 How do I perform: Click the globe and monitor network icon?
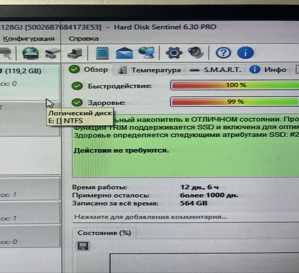(147, 53)
